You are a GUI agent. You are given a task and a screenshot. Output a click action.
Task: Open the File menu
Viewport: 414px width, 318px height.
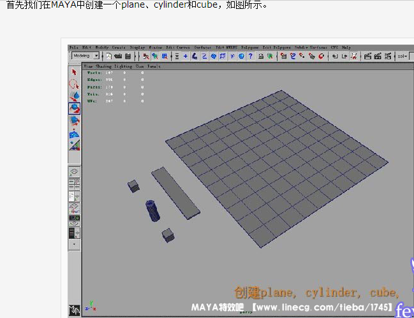pos(73,47)
